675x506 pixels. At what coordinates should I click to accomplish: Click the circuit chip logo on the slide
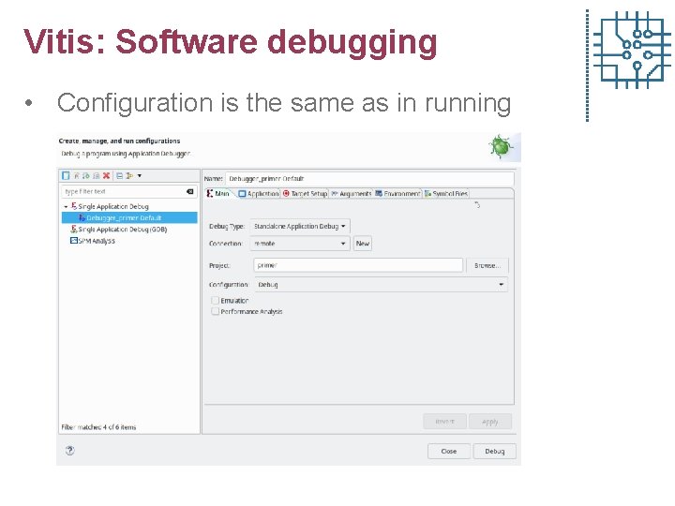click(632, 50)
